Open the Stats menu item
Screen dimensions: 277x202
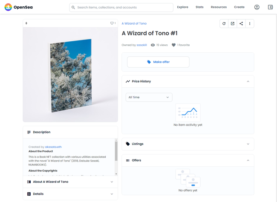click(199, 7)
